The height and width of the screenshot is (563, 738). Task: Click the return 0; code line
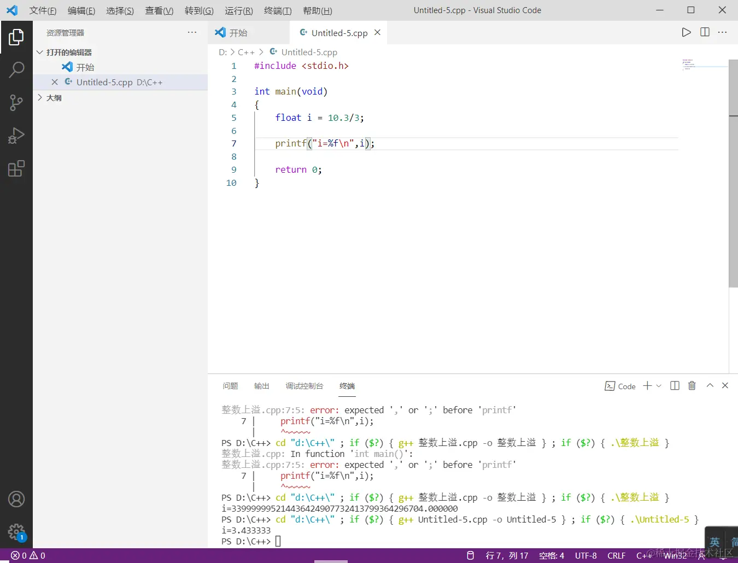298,169
